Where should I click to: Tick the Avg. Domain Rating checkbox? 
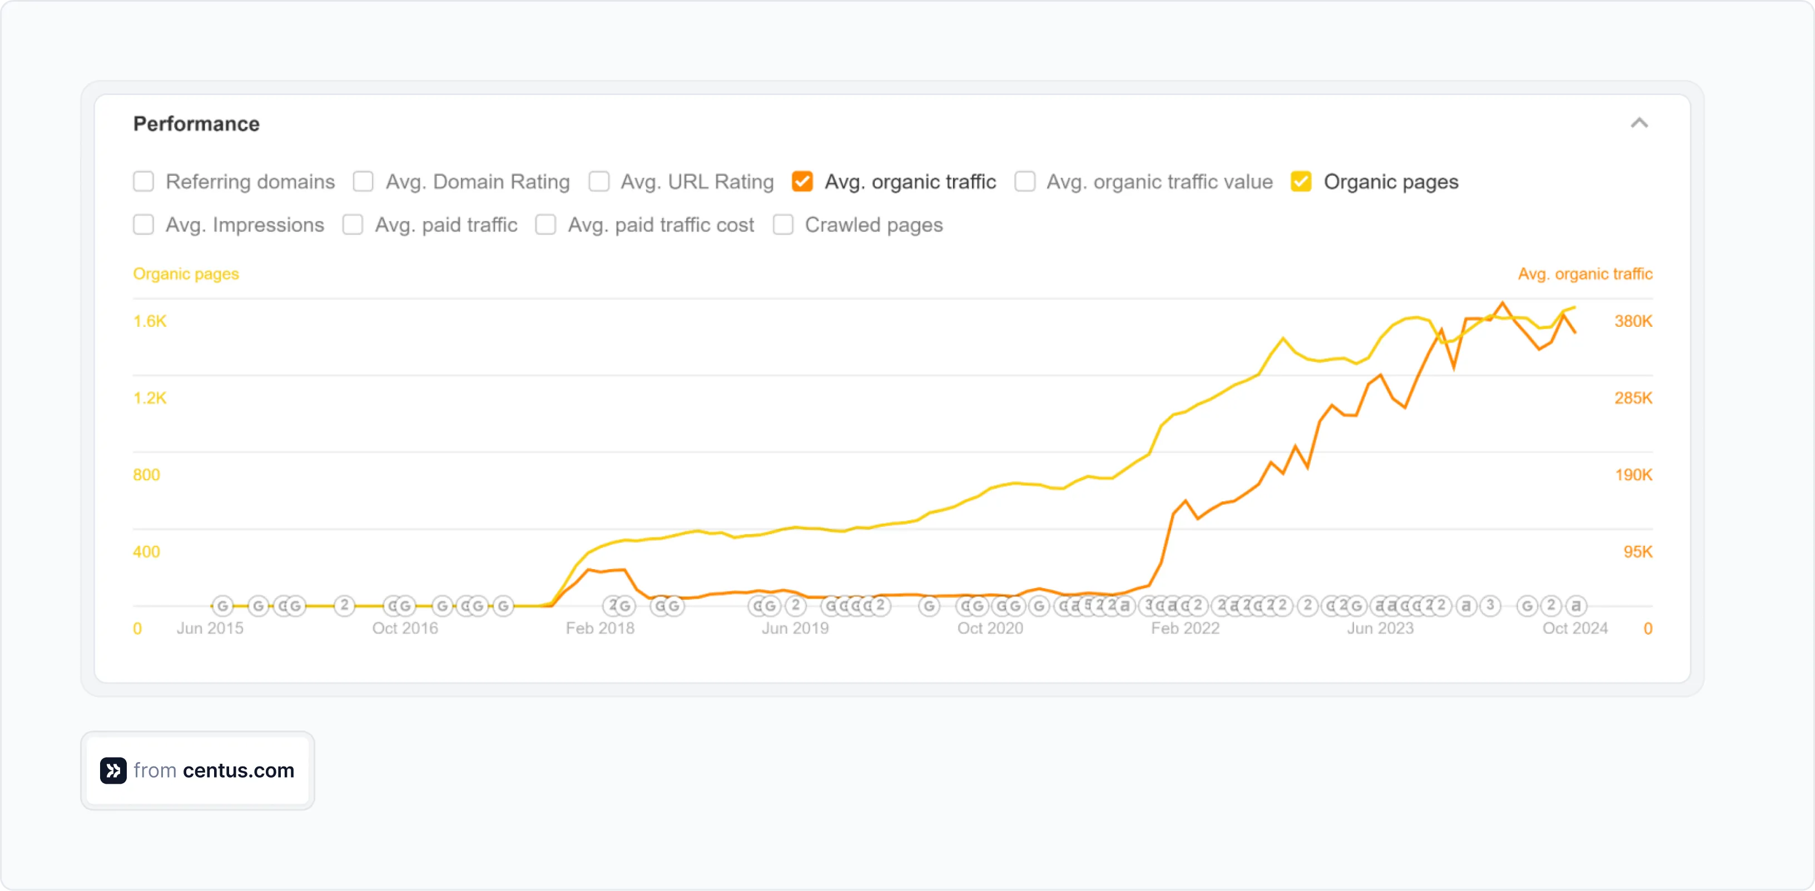(x=364, y=181)
